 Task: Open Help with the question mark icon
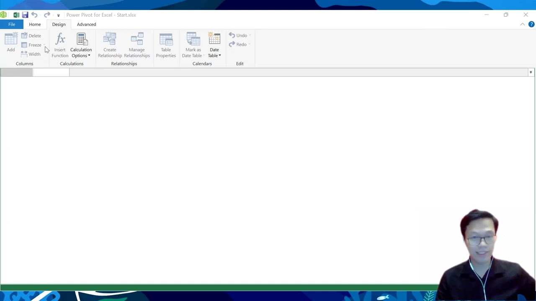531,24
